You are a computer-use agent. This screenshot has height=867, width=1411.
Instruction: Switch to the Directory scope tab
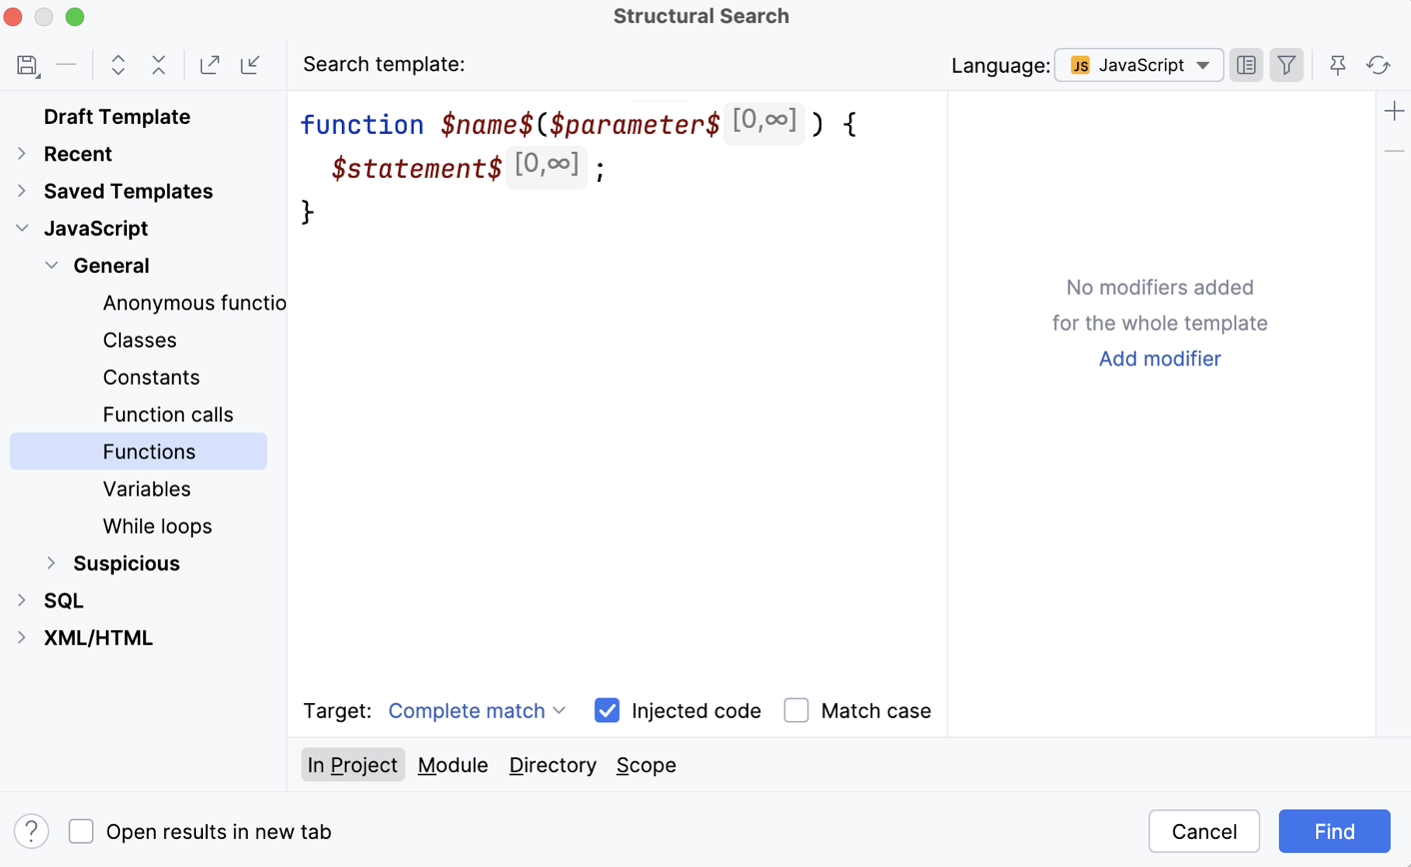[552, 764]
